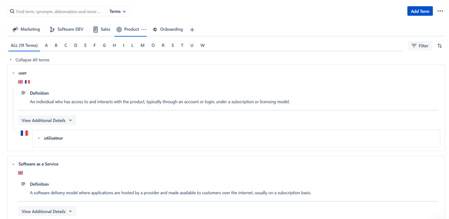
Task: Select the Onboarding tab
Action: point(168,29)
